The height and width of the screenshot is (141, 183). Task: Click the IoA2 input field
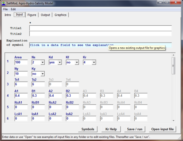tap(72, 119)
